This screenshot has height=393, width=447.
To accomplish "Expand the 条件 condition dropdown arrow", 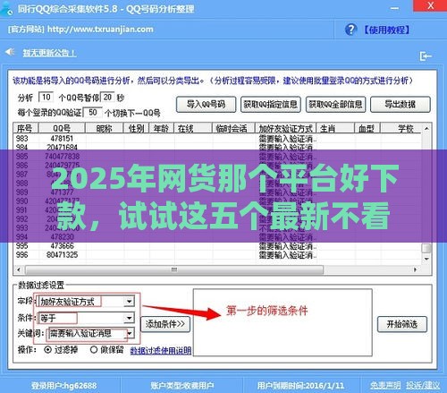I will click(129, 318).
